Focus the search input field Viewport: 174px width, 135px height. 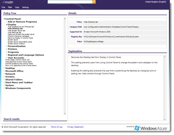tap(70, 2)
